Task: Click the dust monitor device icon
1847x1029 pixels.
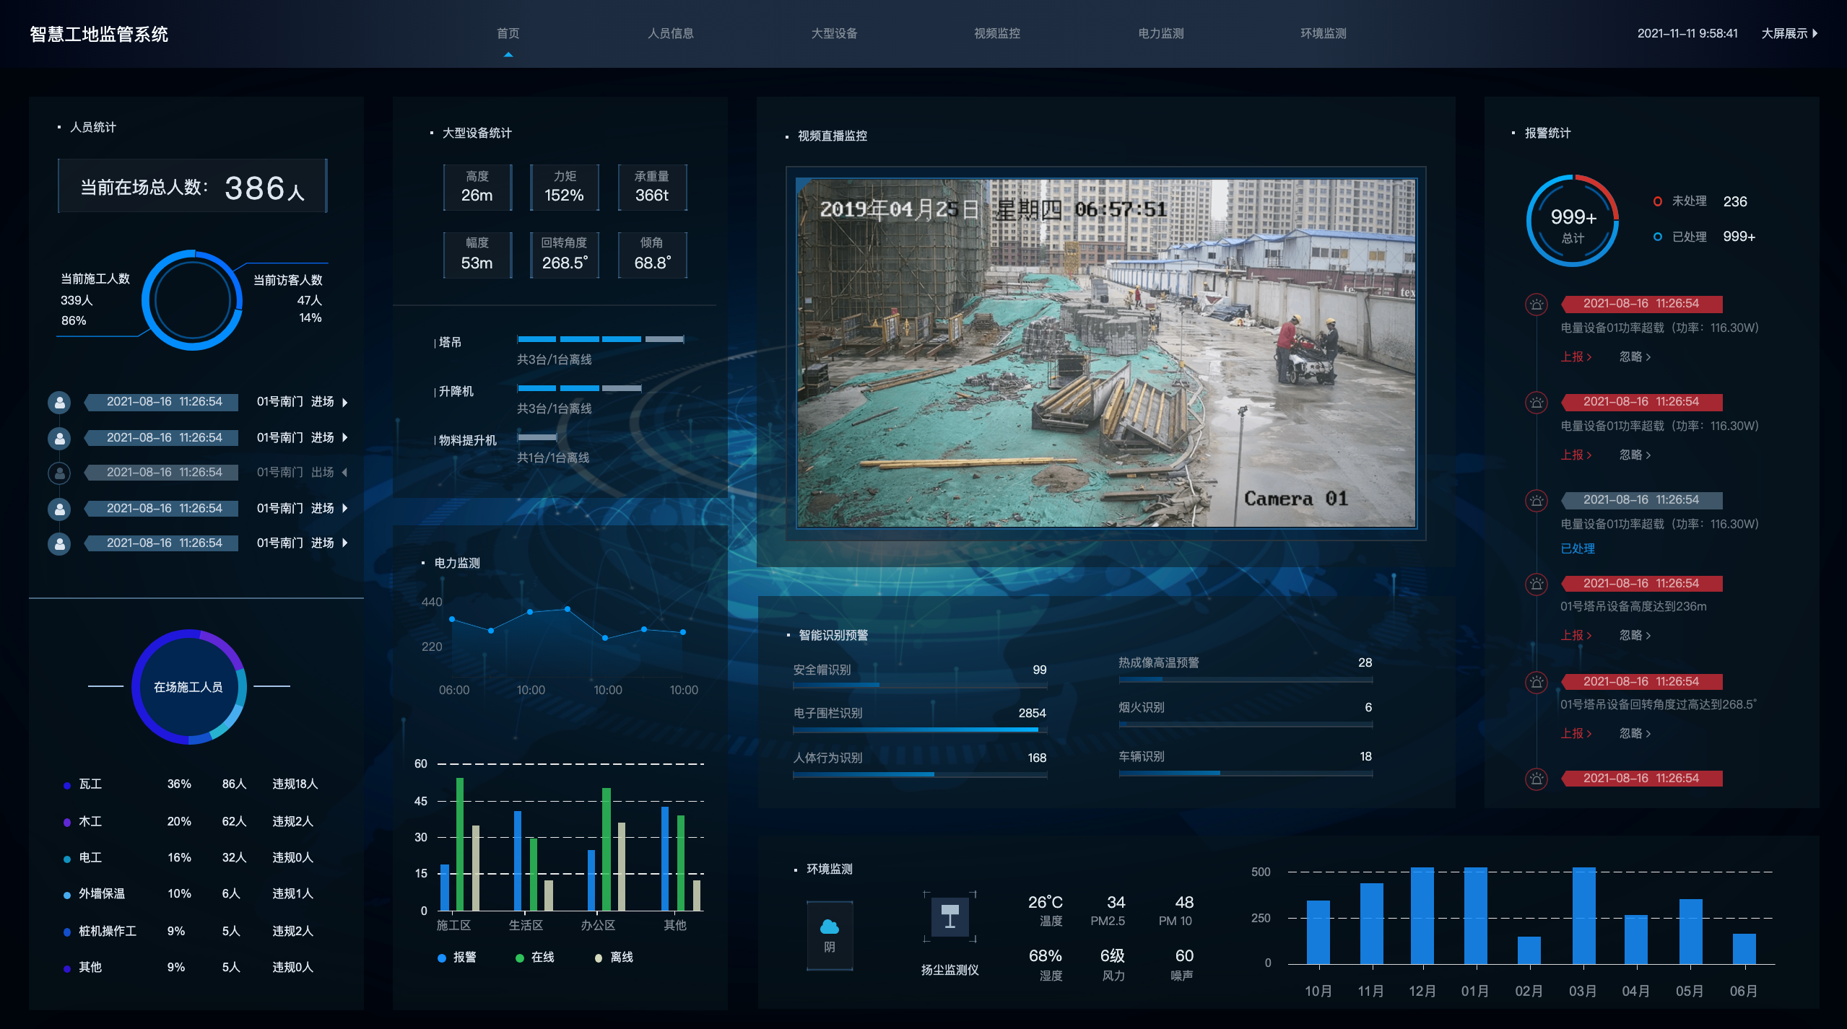Action: click(949, 917)
